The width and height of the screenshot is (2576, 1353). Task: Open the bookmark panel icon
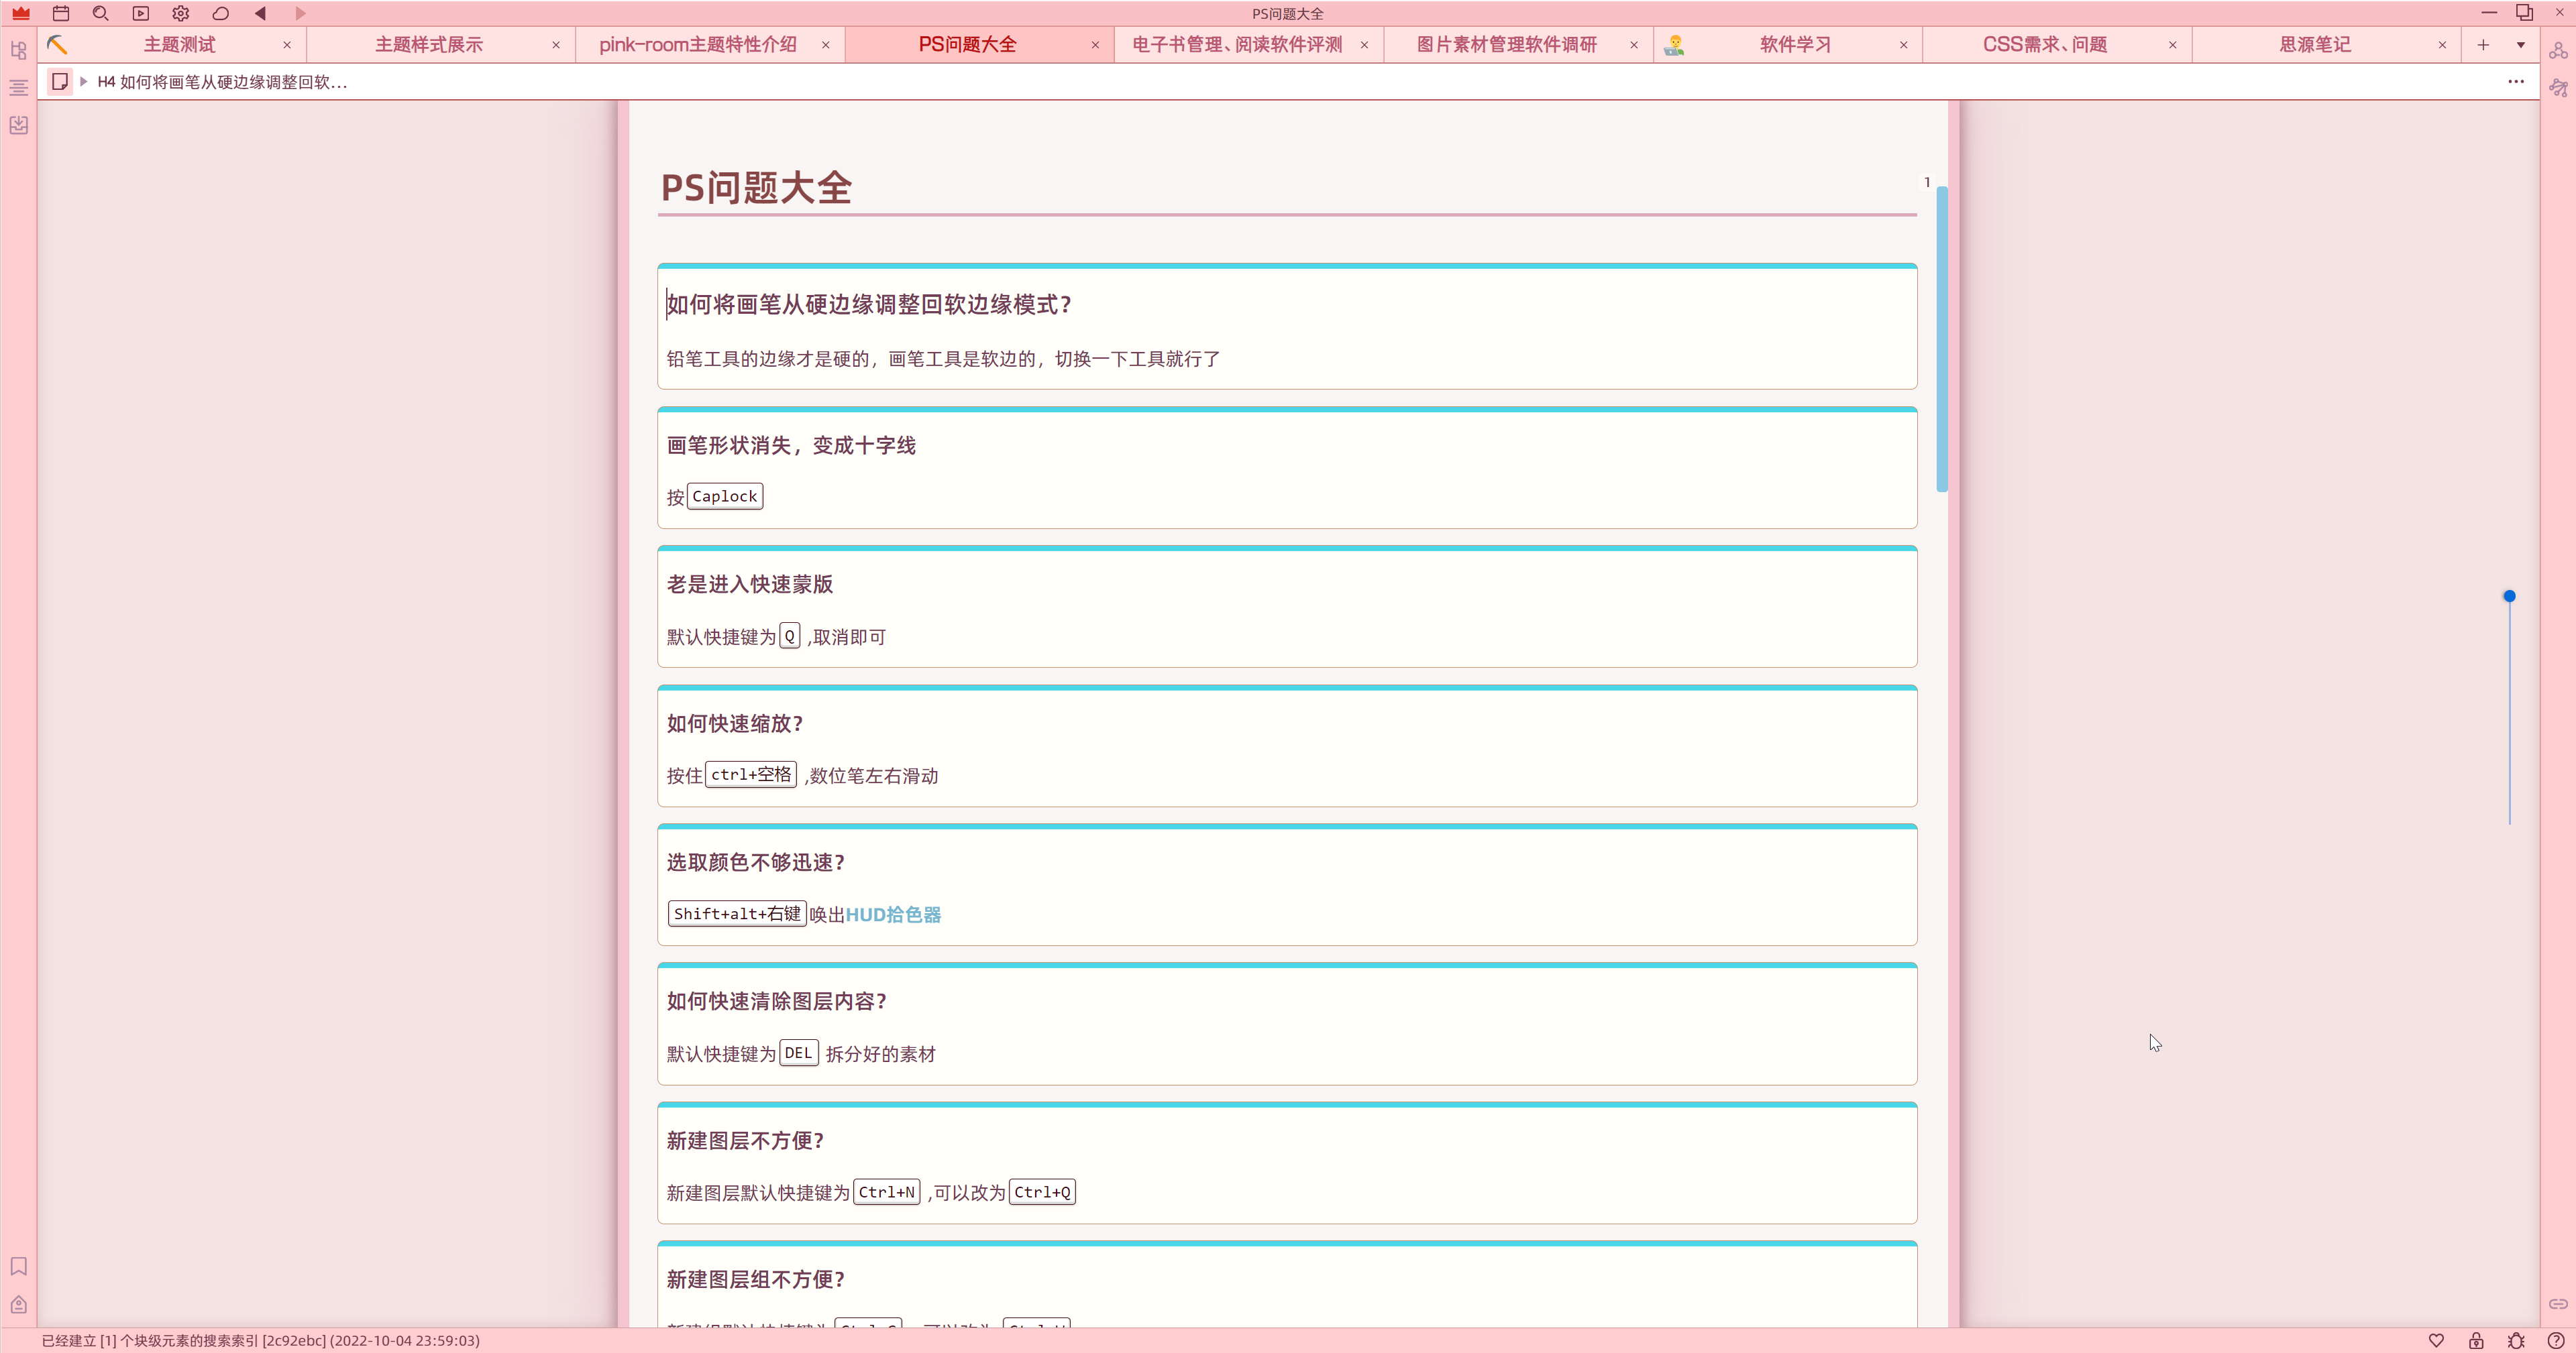click(x=18, y=1266)
